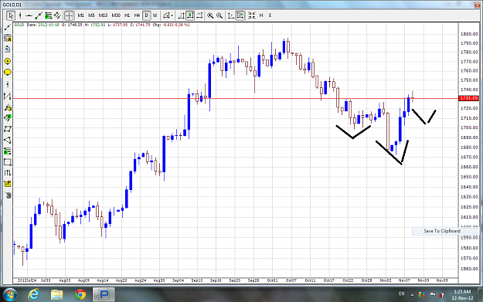This screenshot has height=302, width=483.
Task: Click the H toolbar button
Action: click(x=261, y=15)
